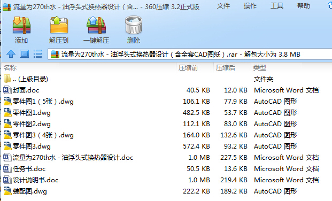Screen dimensions: 332x201
Task: Click the DWG icon of 装配图.dwg
Action: coord(7,191)
